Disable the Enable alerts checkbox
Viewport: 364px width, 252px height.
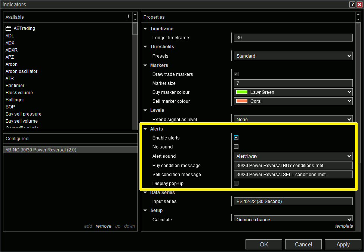pyautogui.click(x=236, y=138)
